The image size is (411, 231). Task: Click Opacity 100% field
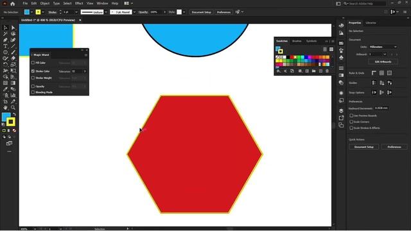pyautogui.click(x=156, y=12)
